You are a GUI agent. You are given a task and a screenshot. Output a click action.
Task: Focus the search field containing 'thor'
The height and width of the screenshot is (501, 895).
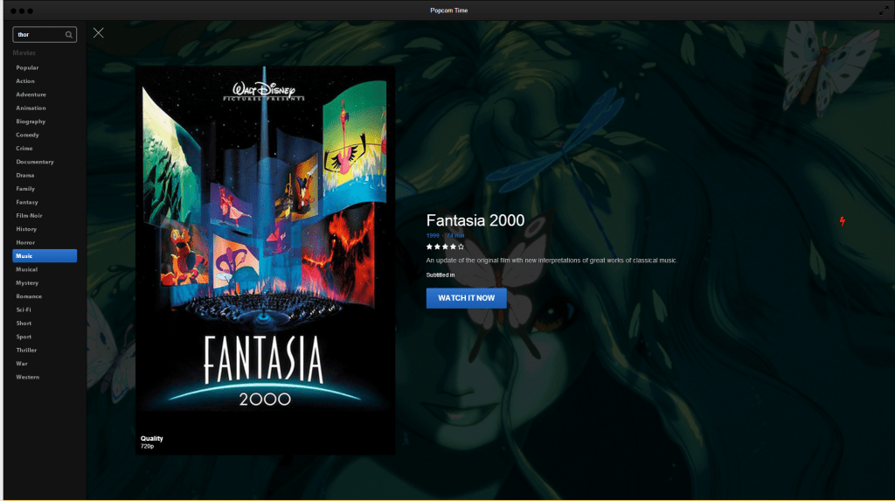coord(45,35)
